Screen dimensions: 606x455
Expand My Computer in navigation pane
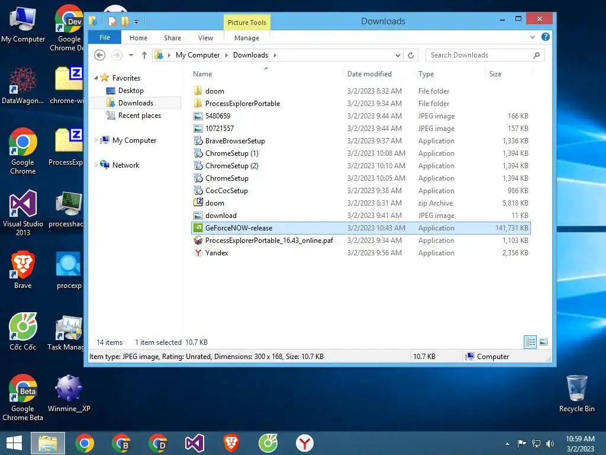coord(96,140)
